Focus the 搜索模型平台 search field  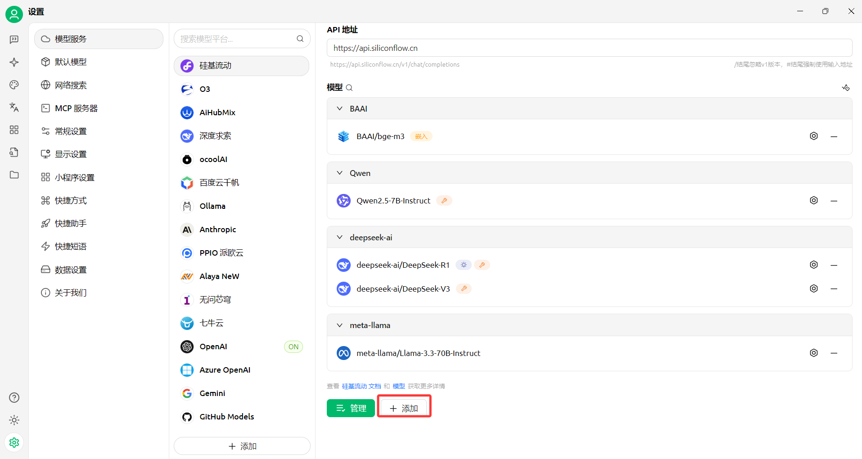pos(242,39)
